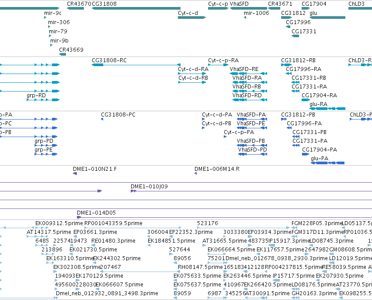This screenshot has width=372, height=300.
Task: Click the mir-306 microRNA label
Action: tap(59, 22)
